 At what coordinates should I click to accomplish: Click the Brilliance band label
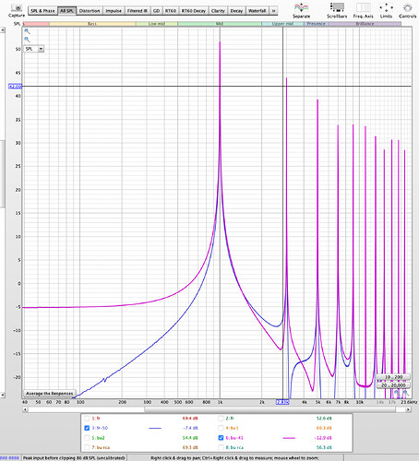365,24
